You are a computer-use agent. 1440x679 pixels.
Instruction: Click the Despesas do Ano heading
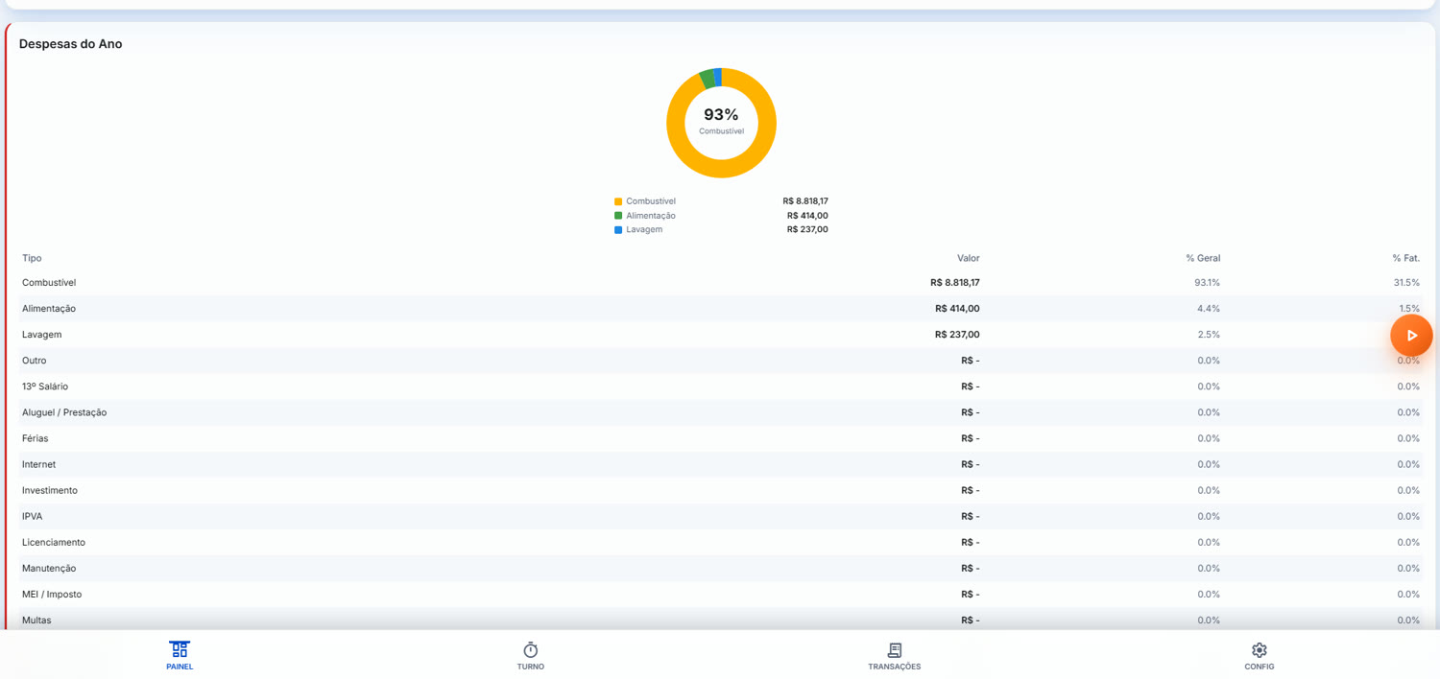click(71, 44)
